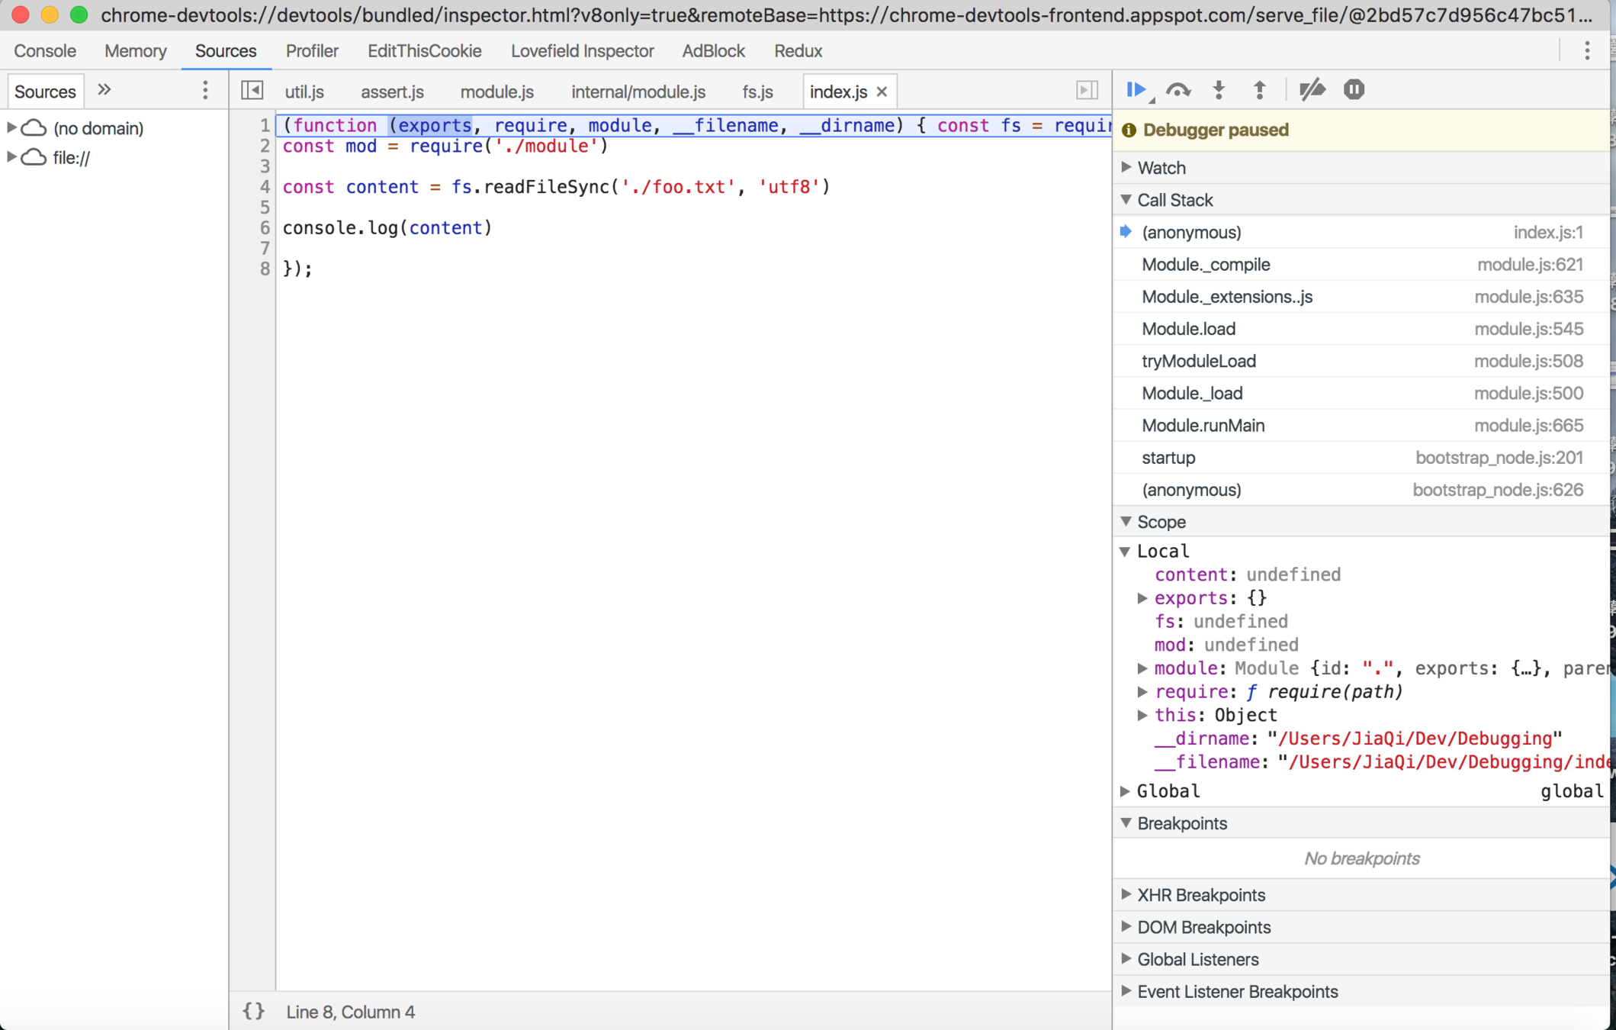Viewport: 1616px width, 1030px height.
Task: Show more navigator tabs chevron
Action: pos(104,90)
